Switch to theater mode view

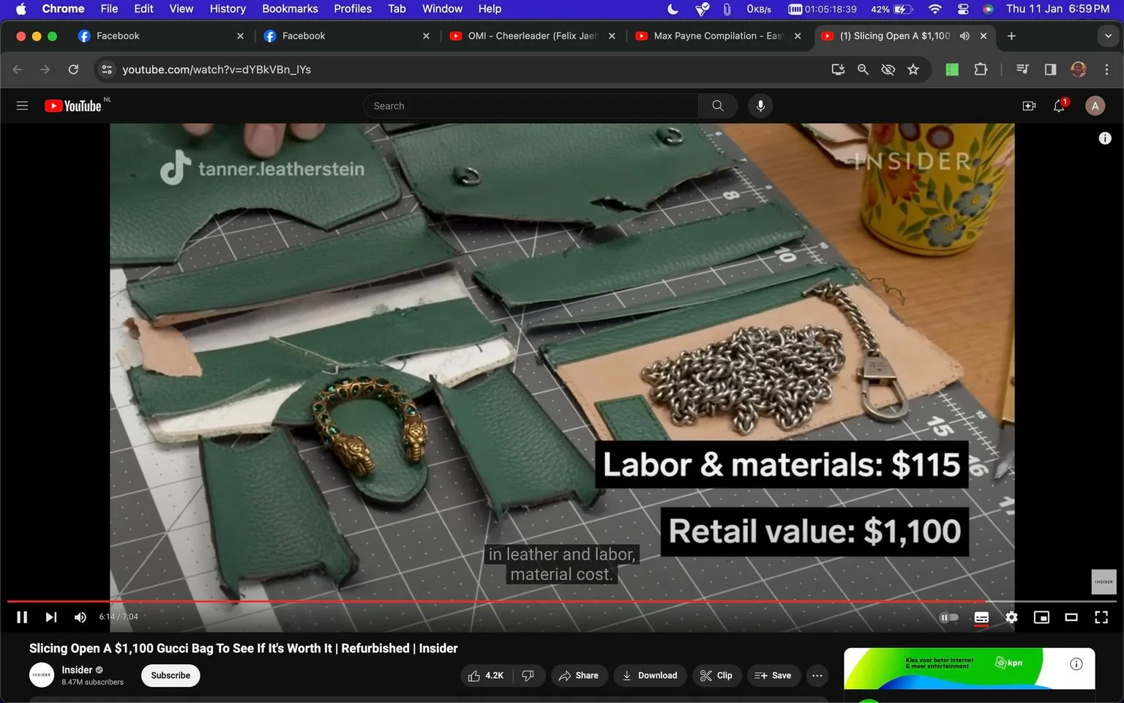[1071, 617]
